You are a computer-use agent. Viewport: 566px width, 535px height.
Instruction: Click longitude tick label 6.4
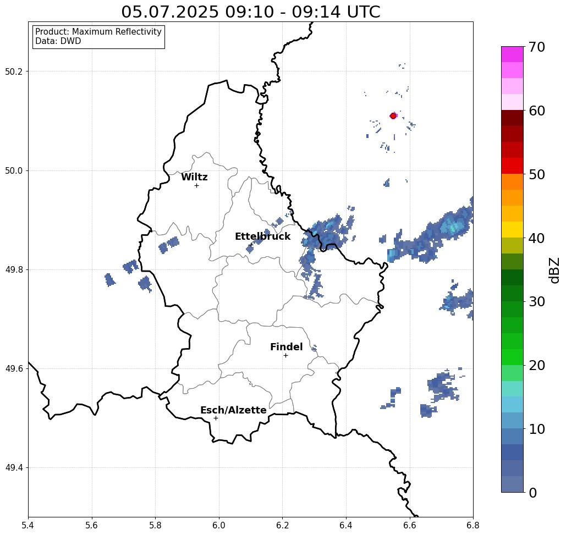pos(346,525)
